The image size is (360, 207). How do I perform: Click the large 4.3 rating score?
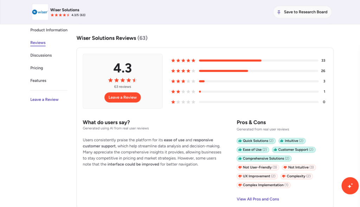(x=123, y=68)
